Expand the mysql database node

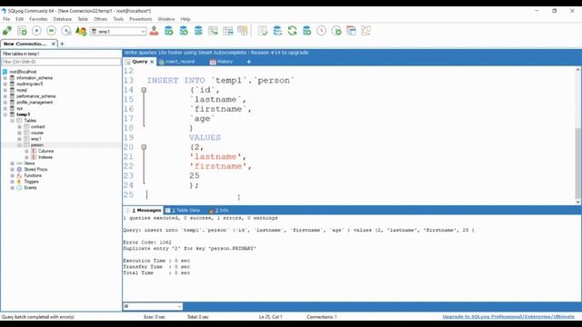(5, 90)
